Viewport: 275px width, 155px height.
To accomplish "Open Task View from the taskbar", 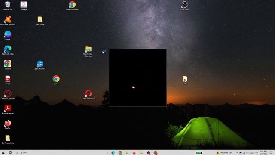I will [17, 152].
